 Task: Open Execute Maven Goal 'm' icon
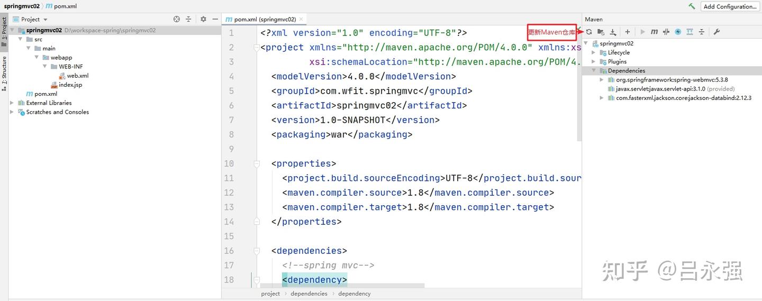click(655, 32)
